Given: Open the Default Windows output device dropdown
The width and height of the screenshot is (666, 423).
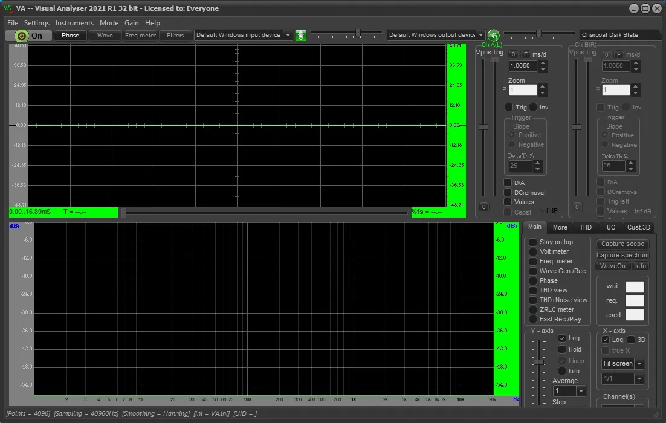Looking at the screenshot, I should [480, 35].
